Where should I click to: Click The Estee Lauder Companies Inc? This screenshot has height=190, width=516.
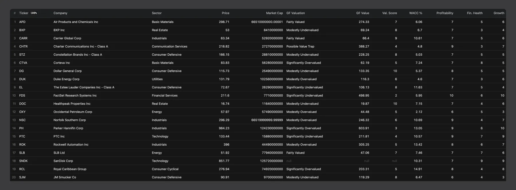click(x=84, y=87)
